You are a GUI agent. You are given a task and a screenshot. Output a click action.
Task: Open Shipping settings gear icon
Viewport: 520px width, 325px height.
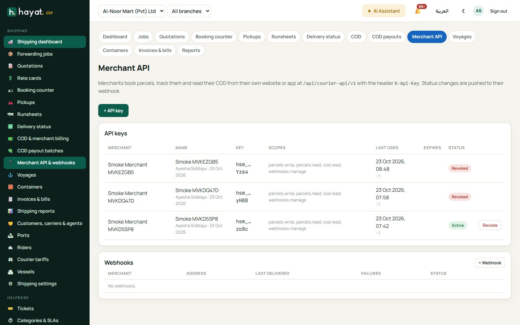pos(10,284)
